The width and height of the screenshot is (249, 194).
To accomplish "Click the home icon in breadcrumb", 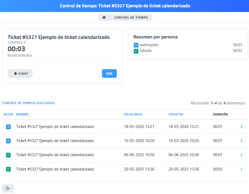I will point(104,17).
